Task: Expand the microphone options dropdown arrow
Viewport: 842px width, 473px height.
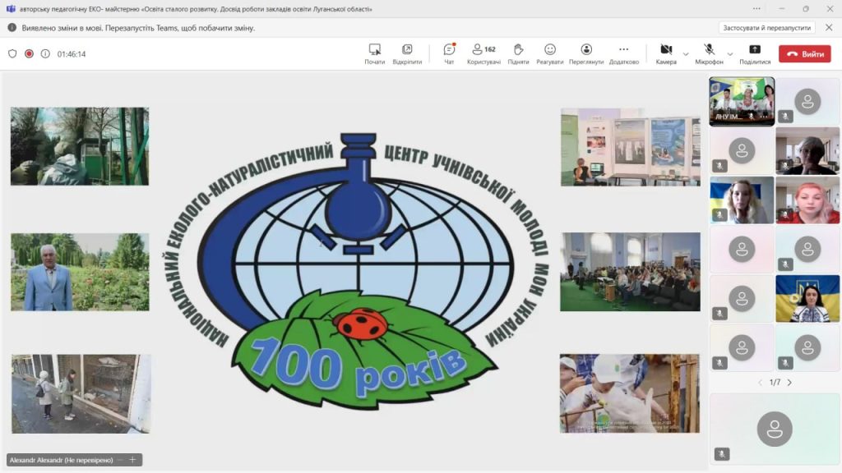Action: pos(730,54)
